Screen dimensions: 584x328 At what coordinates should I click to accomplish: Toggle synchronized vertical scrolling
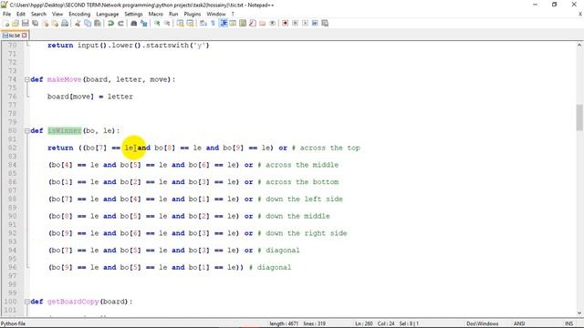(x=181, y=23)
